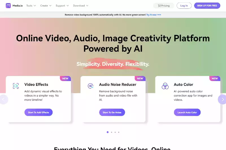Click the Media.io brand name text
The image size is (226, 150).
pyautogui.click(x=18, y=6)
